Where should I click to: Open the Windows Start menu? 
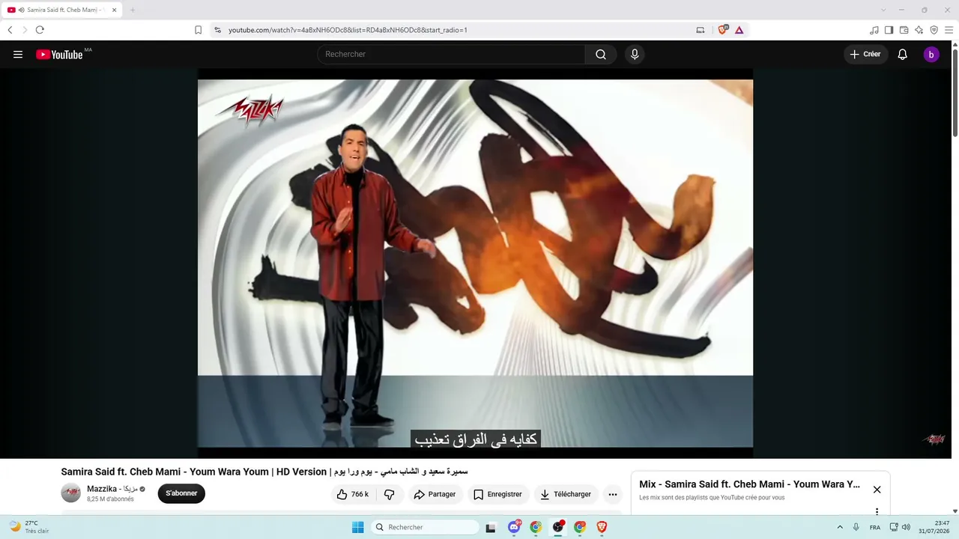tap(358, 527)
